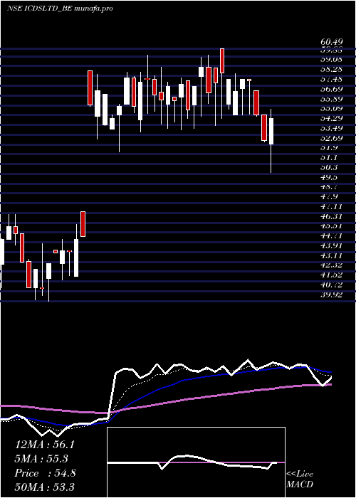356x498 pixels.
Task: Click the 46.31 price axis label
Action: tap(331, 217)
